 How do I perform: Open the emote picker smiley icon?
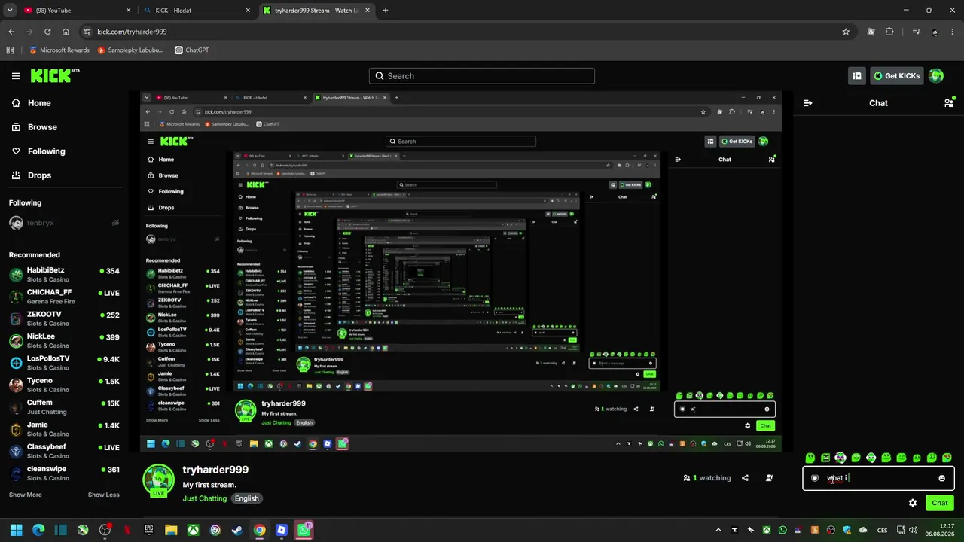(941, 478)
